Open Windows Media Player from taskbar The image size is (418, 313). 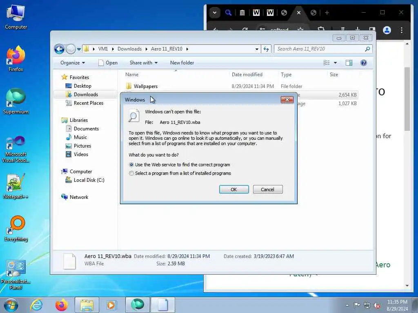click(x=111, y=305)
